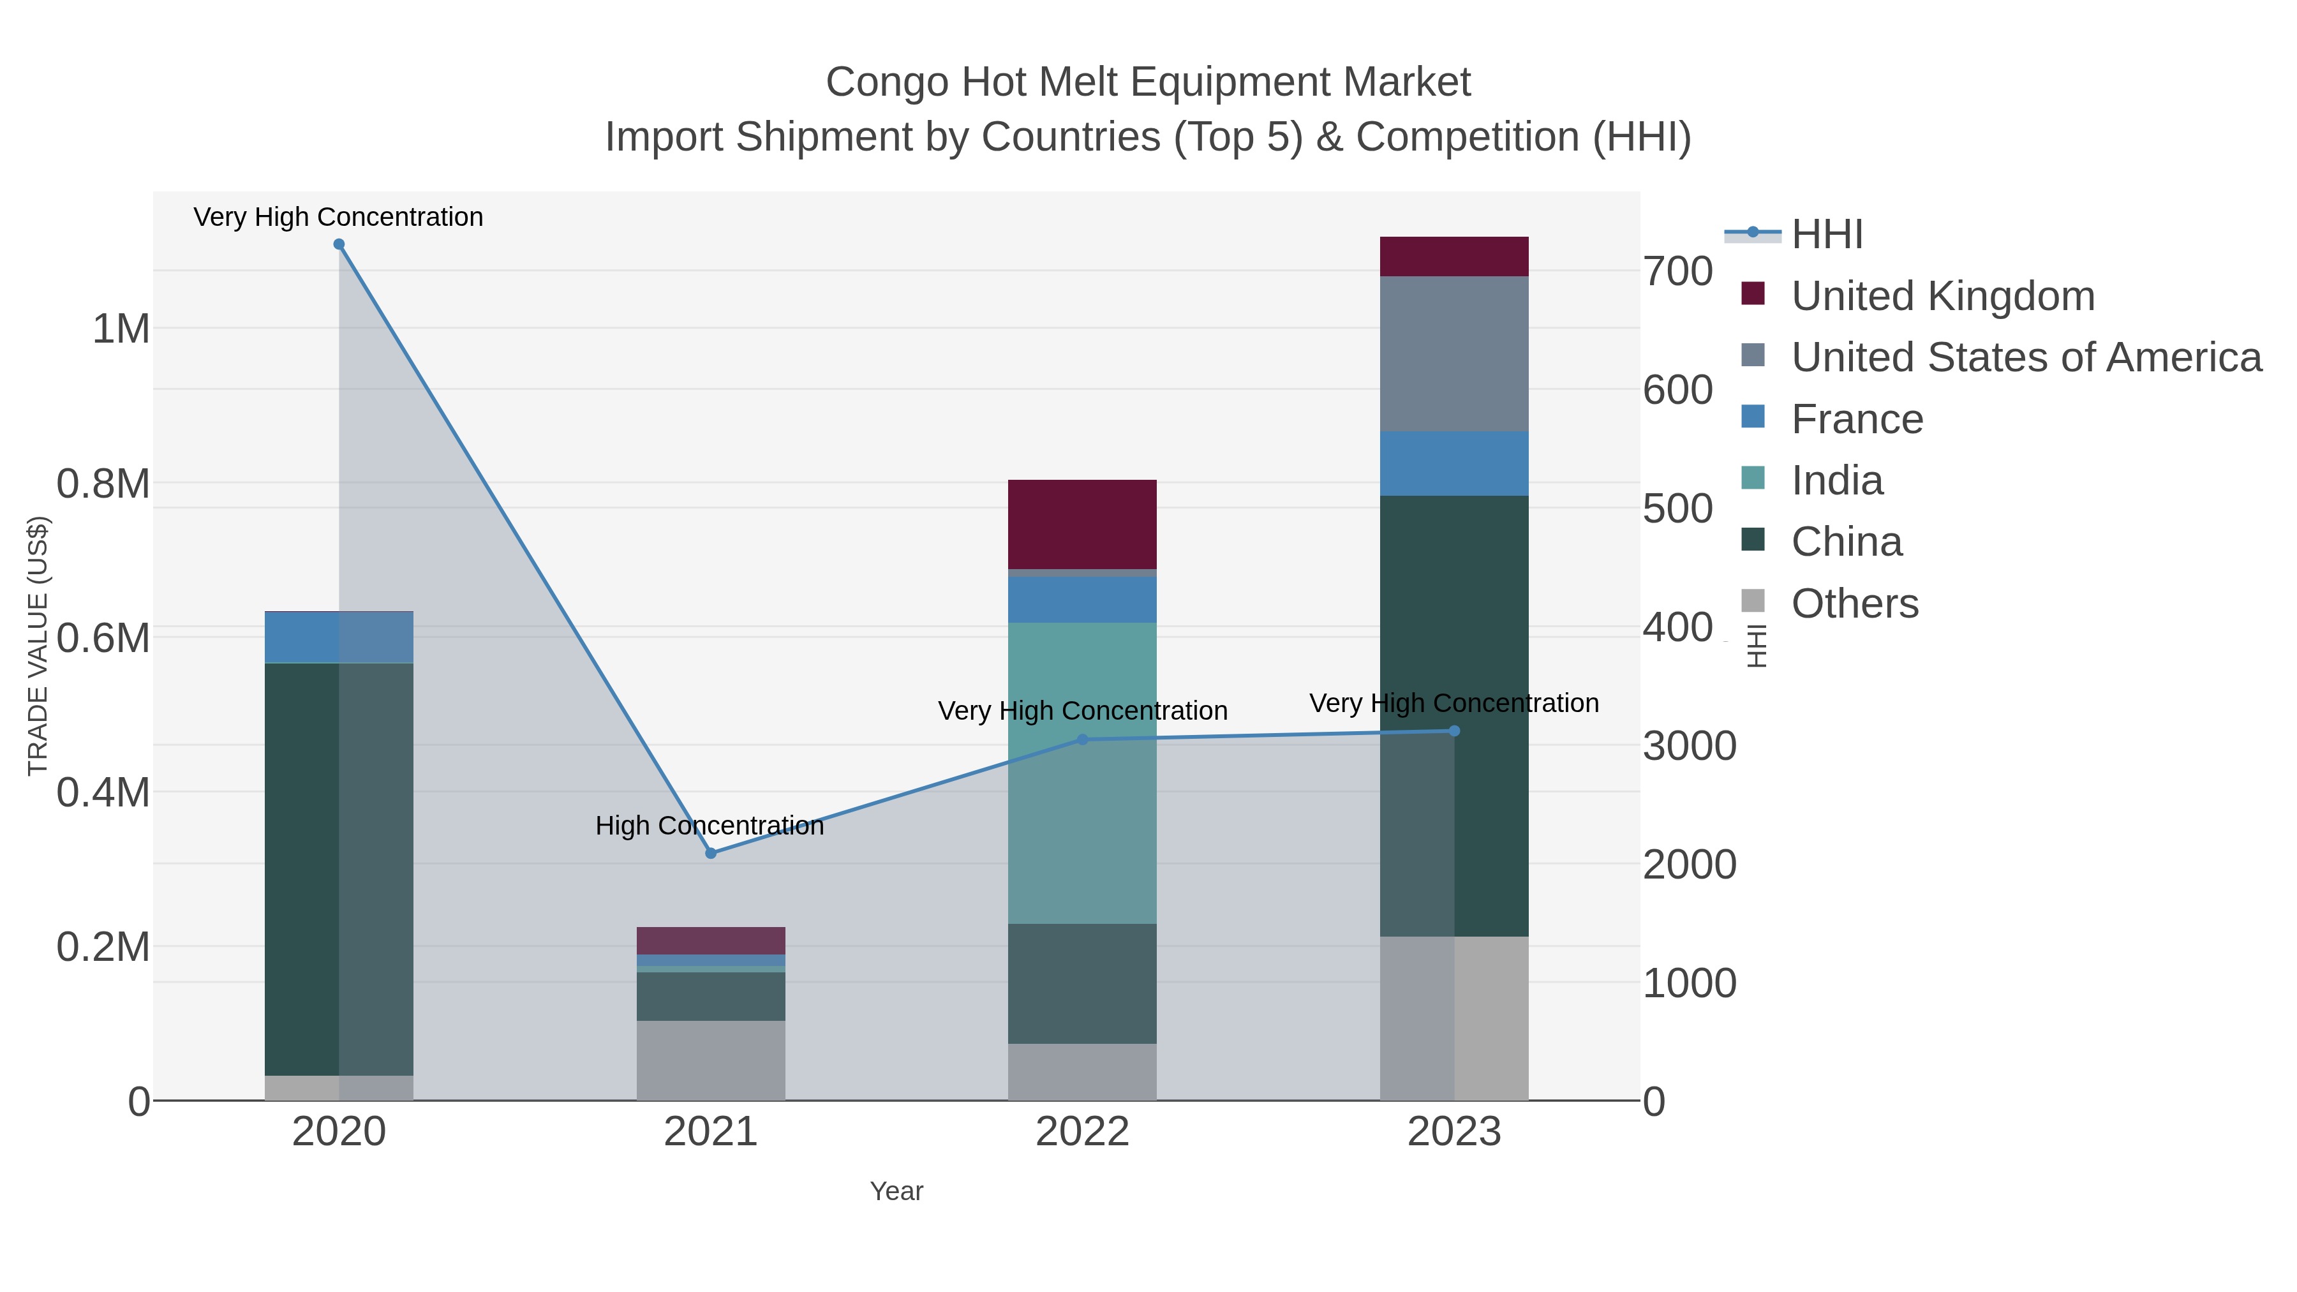
Task: Click the India teal legend swatch
Action: tap(1752, 478)
